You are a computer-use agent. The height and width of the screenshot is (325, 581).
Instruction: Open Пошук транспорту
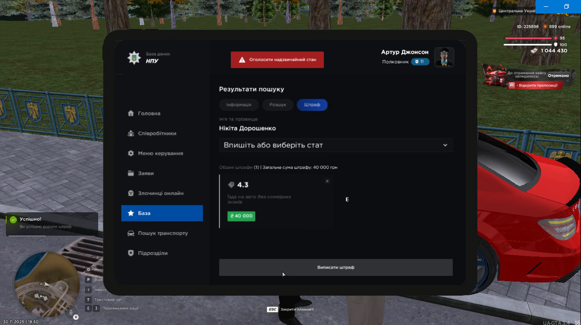(x=162, y=233)
